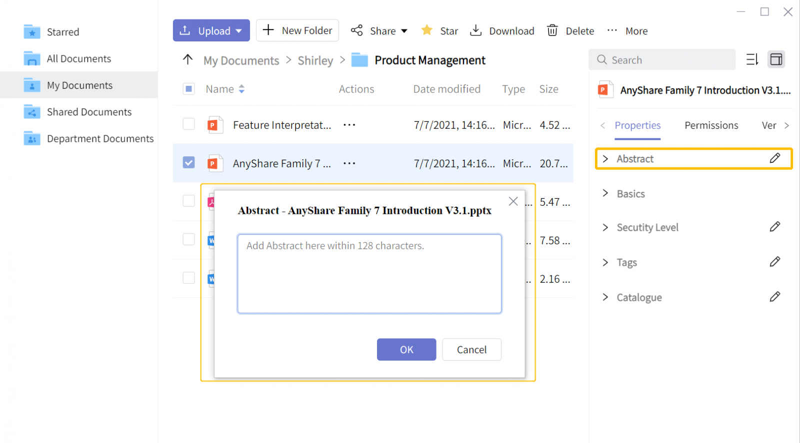Viewport: 800px width, 443px height.
Task: Confirm the abstract with OK
Action: [x=406, y=350]
